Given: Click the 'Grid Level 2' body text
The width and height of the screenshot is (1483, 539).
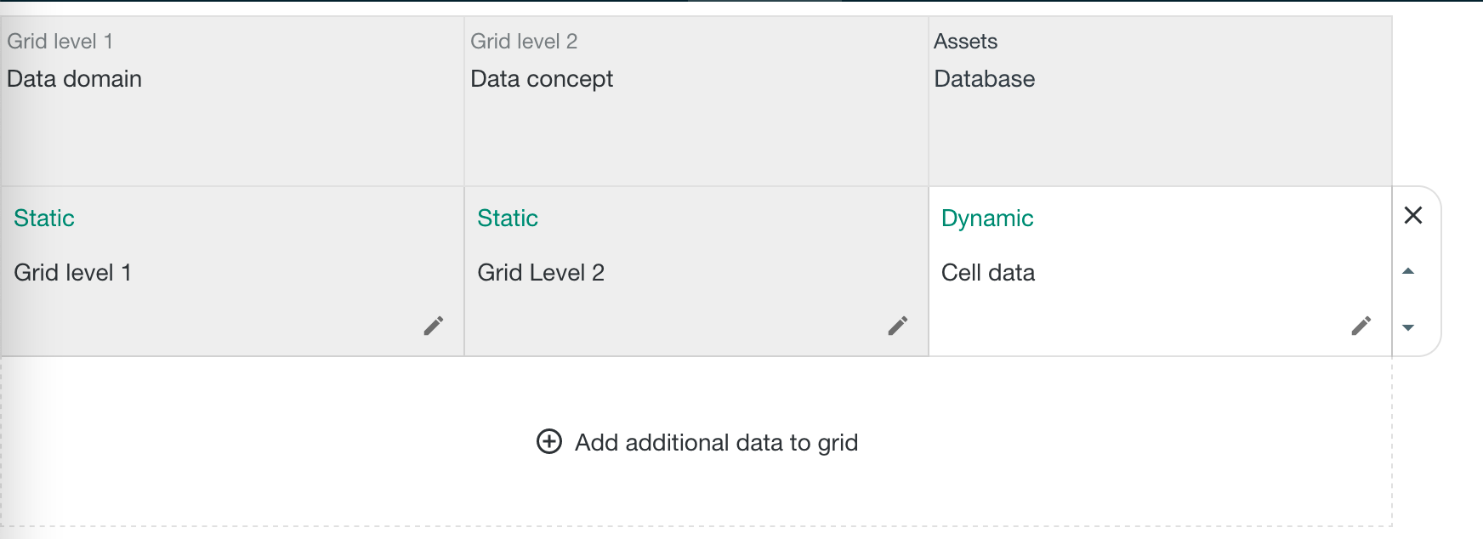Looking at the screenshot, I should [x=541, y=273].
